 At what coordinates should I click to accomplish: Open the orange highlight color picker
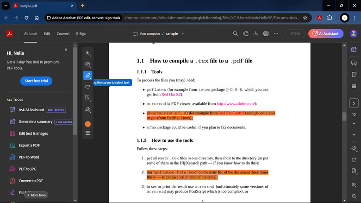pyautogui.click(x=87, y=124)
